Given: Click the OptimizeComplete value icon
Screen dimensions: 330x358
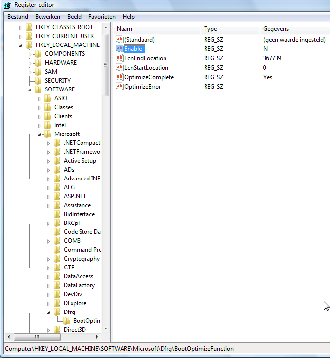Looking at the screenshot, I should (x=120, y=77).
